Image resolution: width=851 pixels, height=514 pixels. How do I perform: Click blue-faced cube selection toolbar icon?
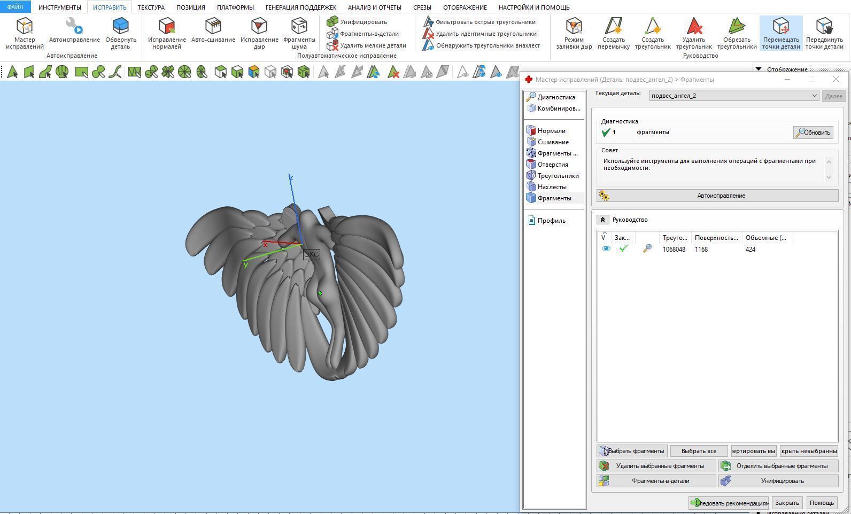254,72
